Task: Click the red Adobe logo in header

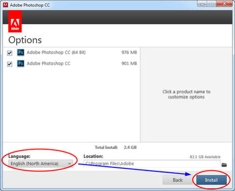Action: (15, 22)
